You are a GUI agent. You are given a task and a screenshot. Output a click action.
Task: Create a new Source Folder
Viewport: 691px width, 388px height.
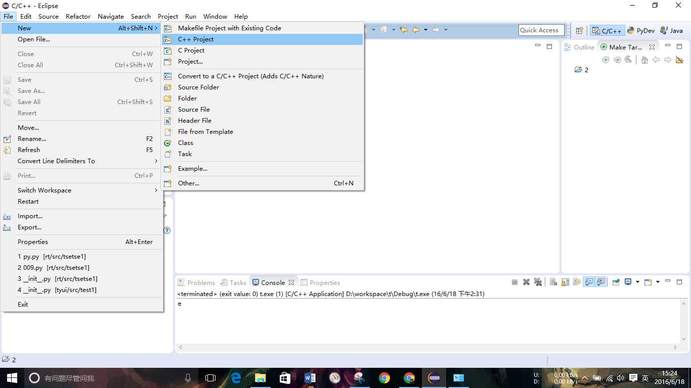[x=263, y=87]
